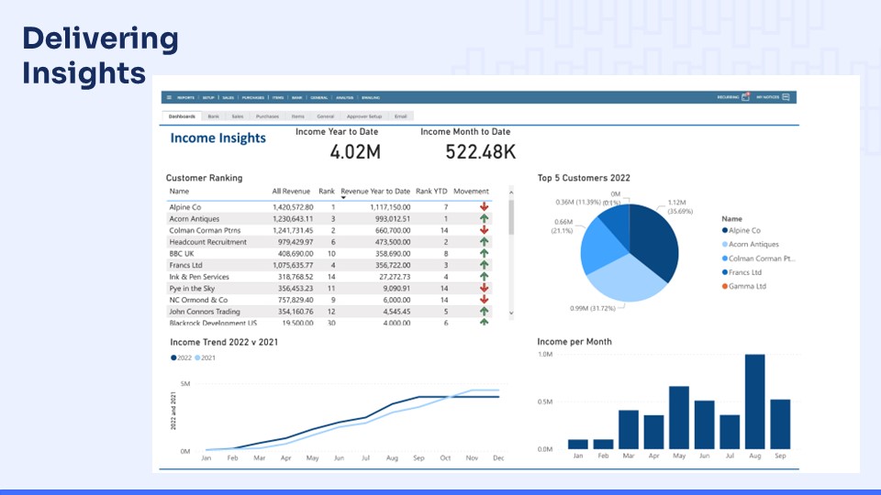Click the 2022 legend marker in Income Trend
Image resolution: width=881 pixels, height=495 pixels.
click(173, 358)
